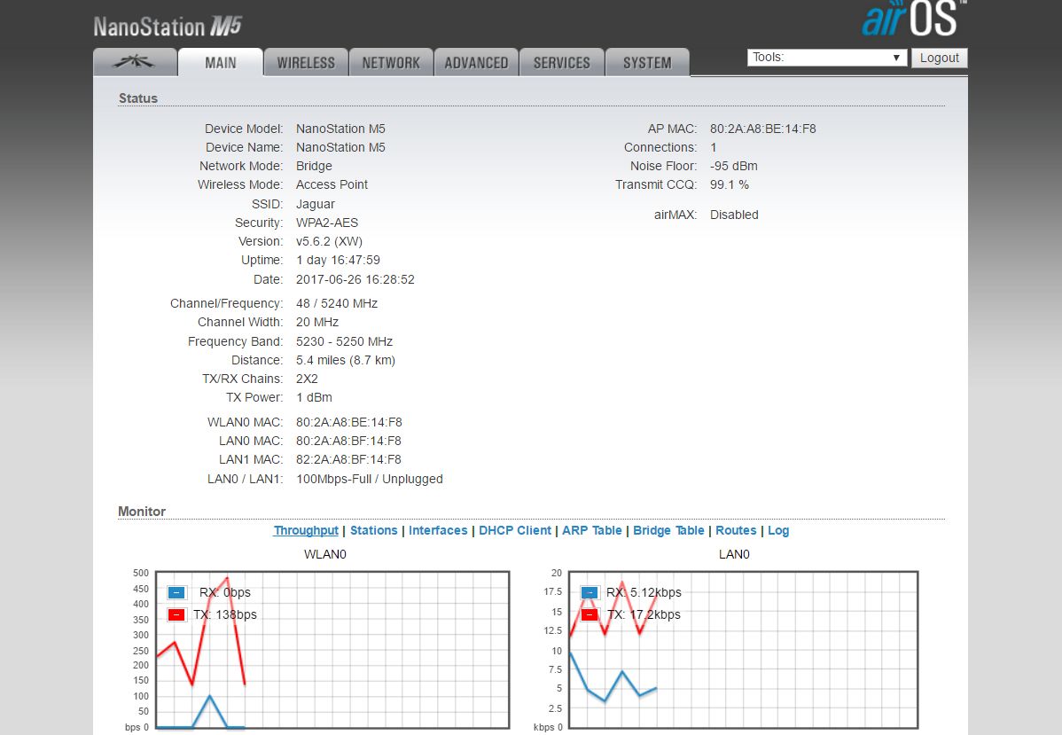
Task: Click the SSID value Jaguar
Action: pos(315,204)
